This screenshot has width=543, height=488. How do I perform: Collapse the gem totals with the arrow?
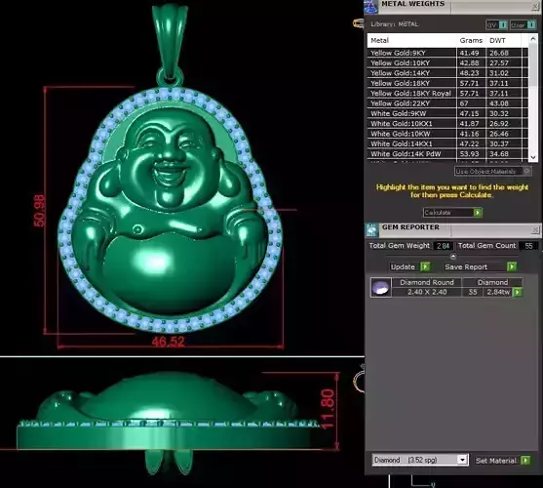tap(453, 257)
